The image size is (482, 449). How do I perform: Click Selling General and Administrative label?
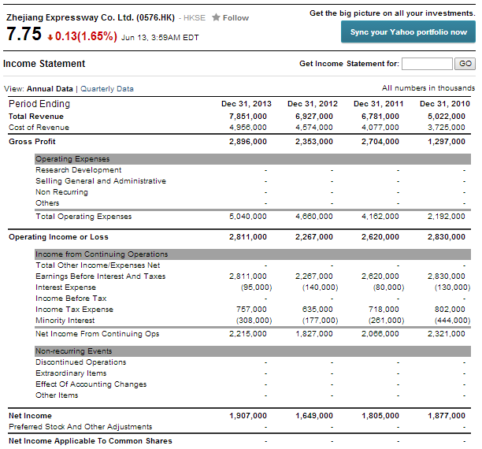(101, 181)
